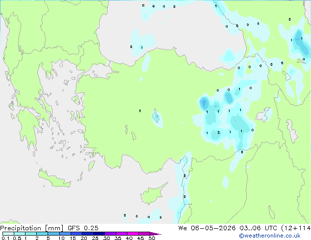Click the legend label "45"
Image resolution: width=311 pixels, height=240 pixels.
click(x=140, y=238)
